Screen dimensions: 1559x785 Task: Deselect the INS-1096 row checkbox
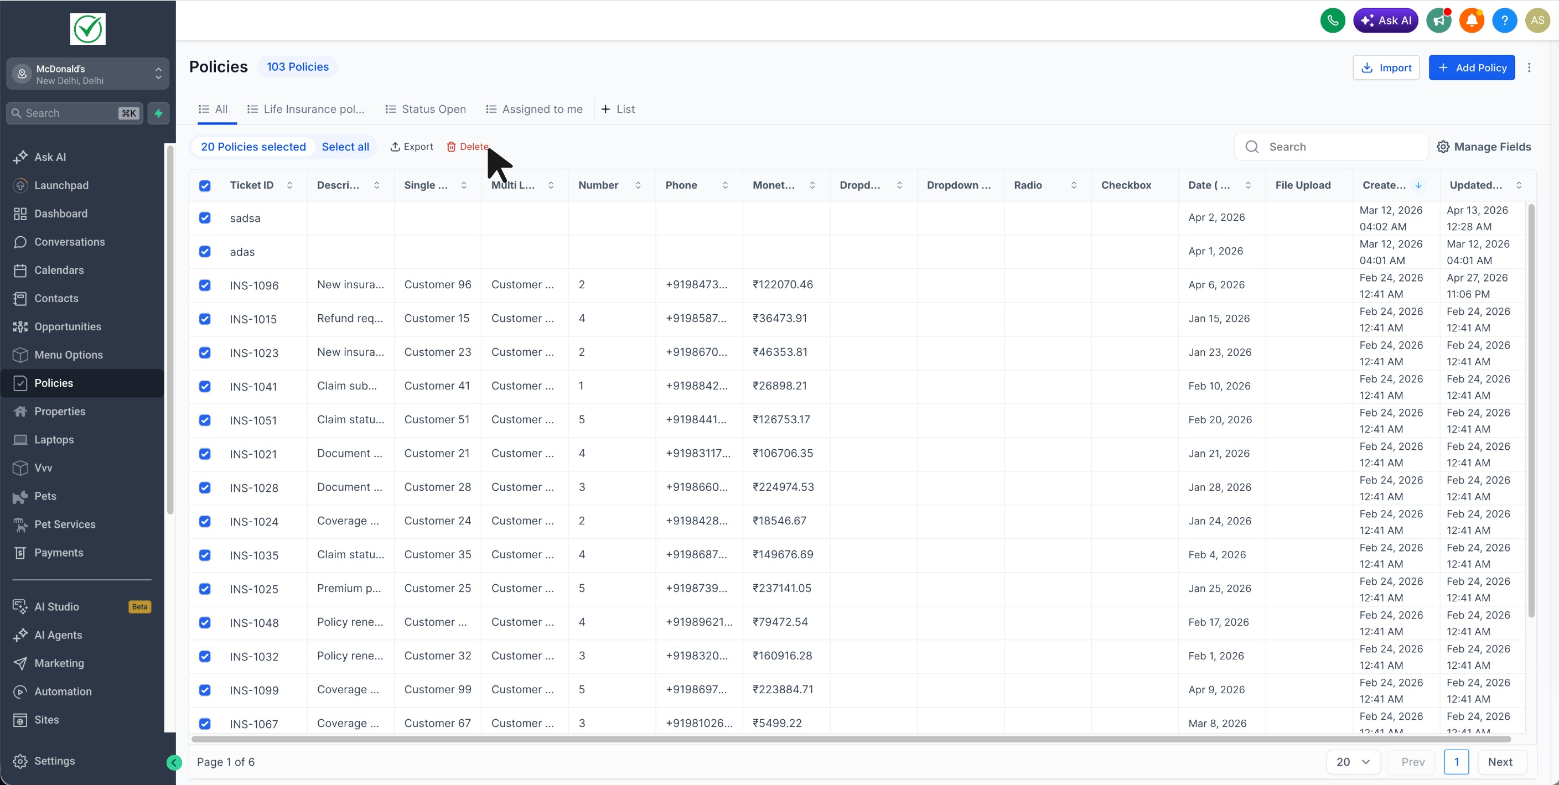click(205, 285)
